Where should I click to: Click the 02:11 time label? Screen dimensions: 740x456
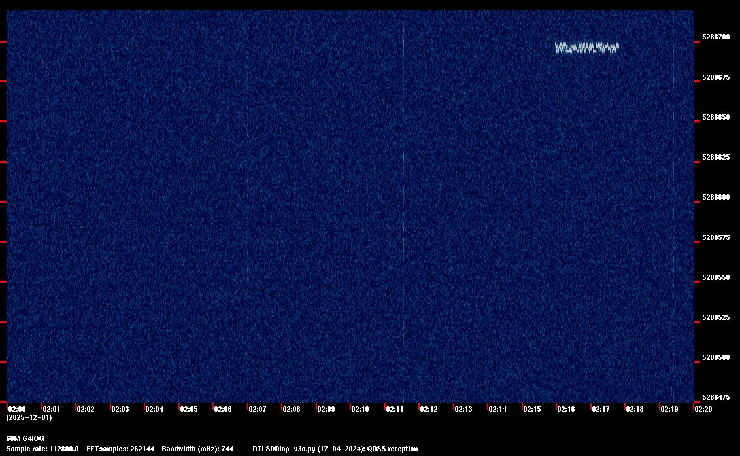click(395, 409)
